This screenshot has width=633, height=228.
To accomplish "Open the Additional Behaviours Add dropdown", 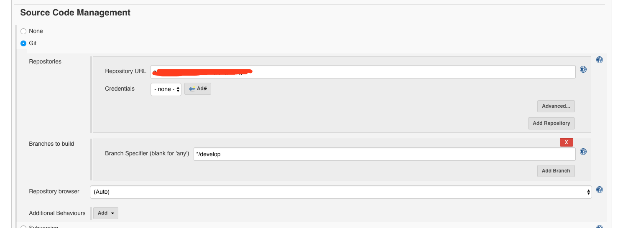I will point(105,213).
